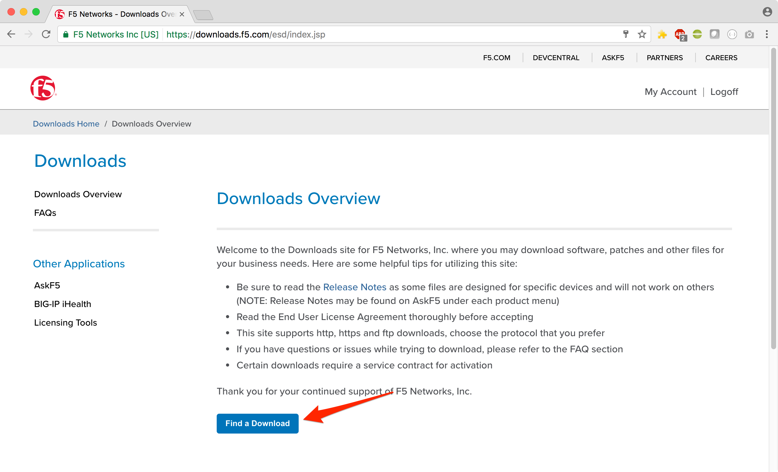Click the key icon in the address bar
778x472 pixels.
click(x=626, y=34)
